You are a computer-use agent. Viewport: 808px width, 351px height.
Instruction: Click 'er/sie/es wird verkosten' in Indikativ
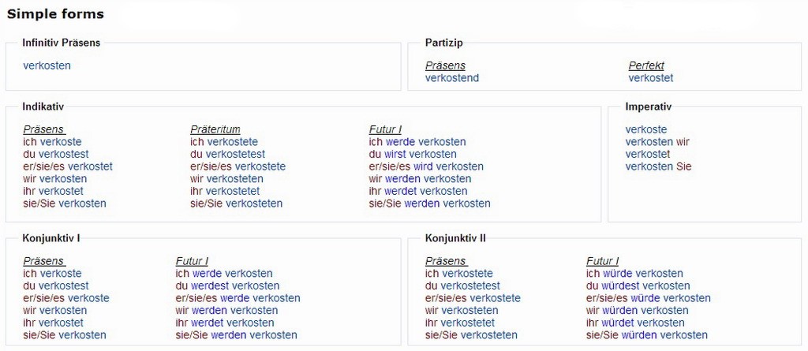coord(426,166)
